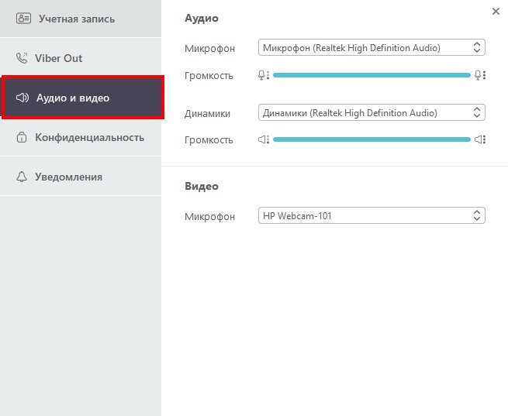
Task: Expand the HP Webcam-101 camera dropdown
Action: click(371, 216)
